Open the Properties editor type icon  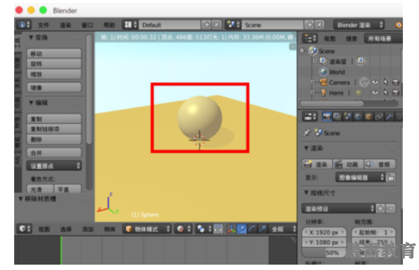pos(310,116)
